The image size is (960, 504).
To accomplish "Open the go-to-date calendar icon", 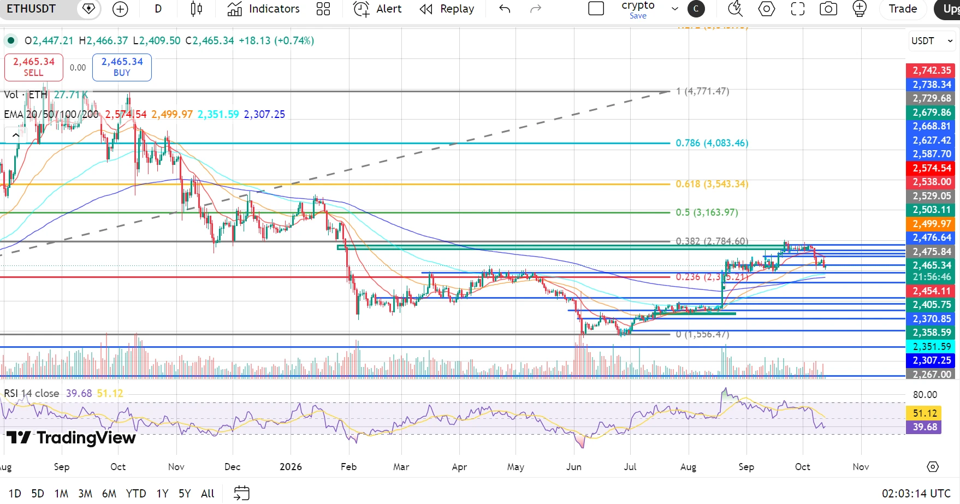I will tap(241, 494).
